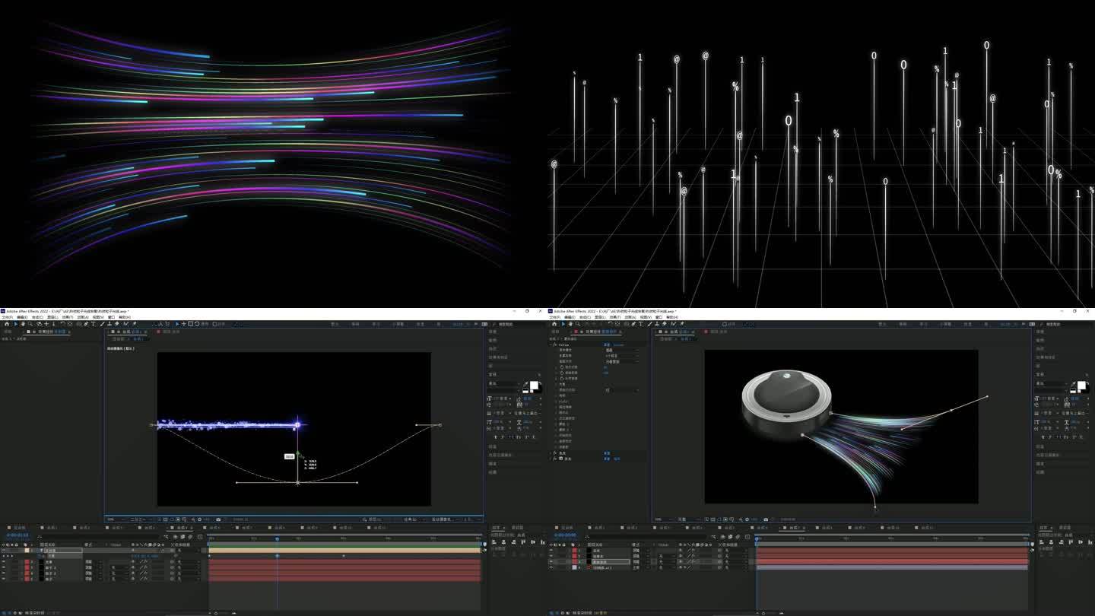This screenshot has width=1095, height=616.
Task: Click white fill color swatch in left Character panel
Action: tap(534, 385)
